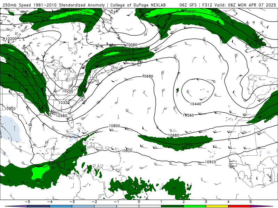Select the 'College of DuPage NEXLAB' header text
This screenshot has width=278, height=208.
[x=138, y=5]
